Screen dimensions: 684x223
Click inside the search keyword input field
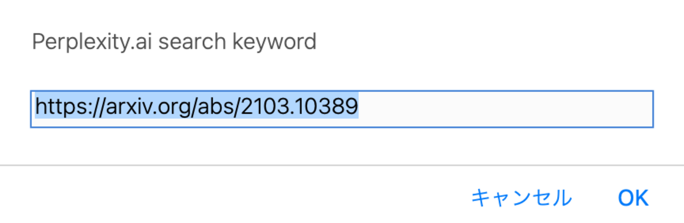pyautogui.click(x=341, y=109)
